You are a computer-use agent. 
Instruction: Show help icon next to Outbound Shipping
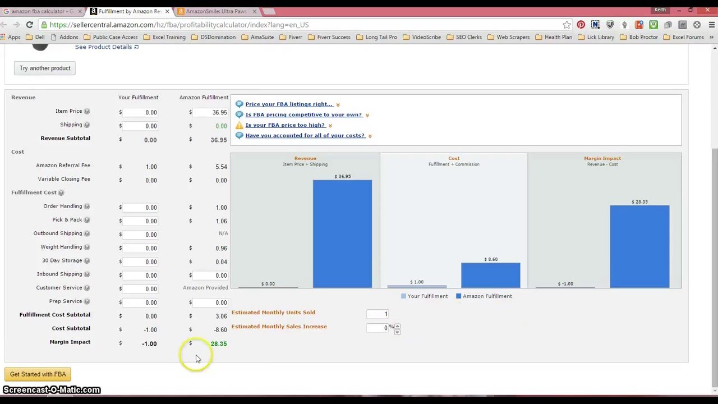coord(87,233)
